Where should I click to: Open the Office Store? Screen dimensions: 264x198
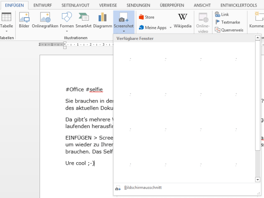pyautogui.click(x=146, y=17)
